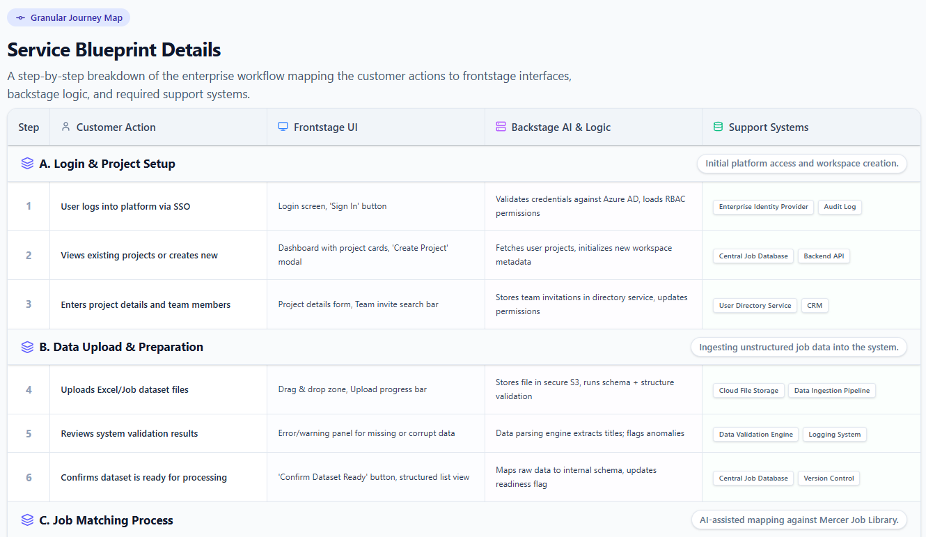
Task: Click the Central Job Database tag in step 2
Action: click(x=753, y=256)
